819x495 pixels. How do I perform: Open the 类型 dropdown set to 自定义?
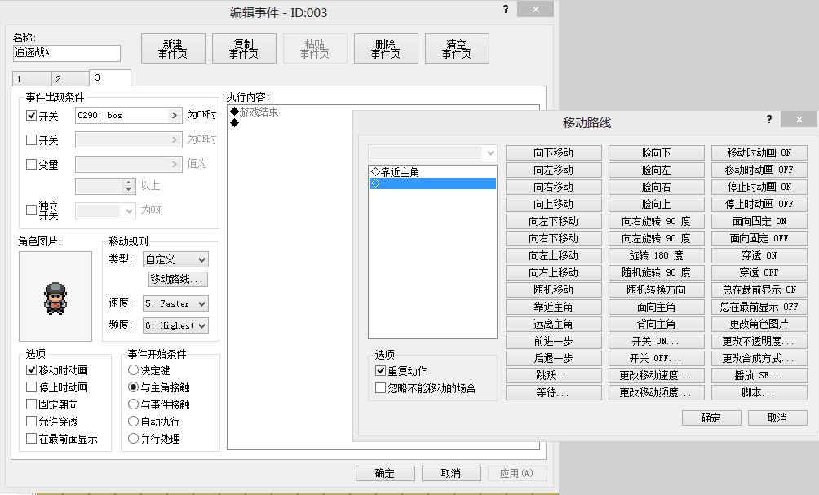pos(175,259)
